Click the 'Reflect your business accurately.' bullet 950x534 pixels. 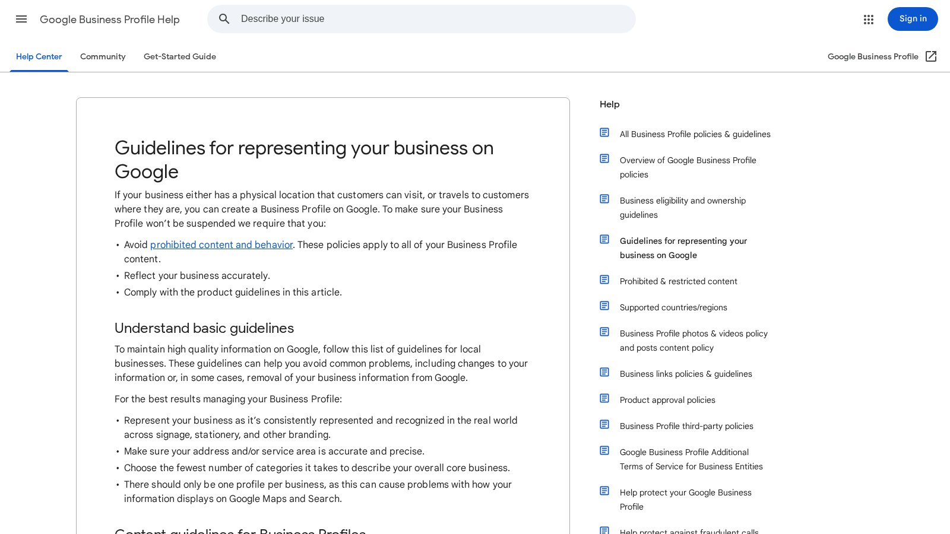click(197, 275)
